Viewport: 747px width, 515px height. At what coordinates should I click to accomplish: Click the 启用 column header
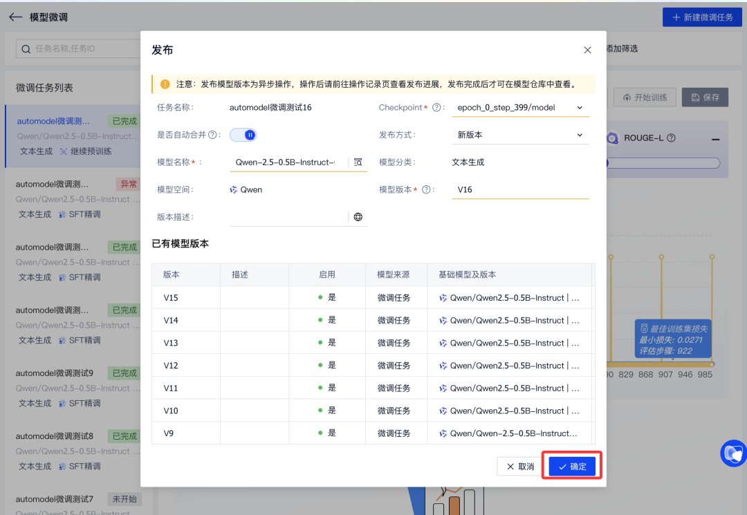pos(326,274)
